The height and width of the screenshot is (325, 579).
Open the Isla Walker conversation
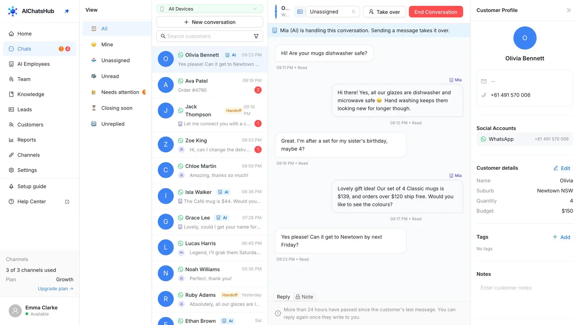(210, 196)
